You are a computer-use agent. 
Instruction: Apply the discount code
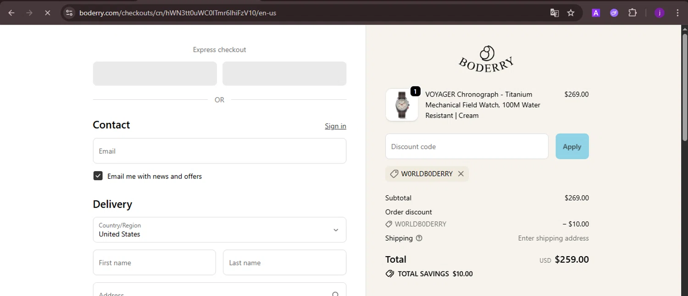[572, 146]
